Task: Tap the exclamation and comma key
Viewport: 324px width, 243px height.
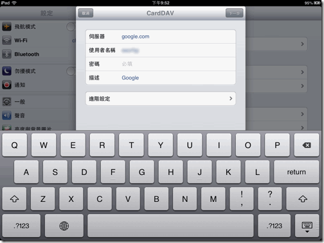Action: (x=242, y=199)
